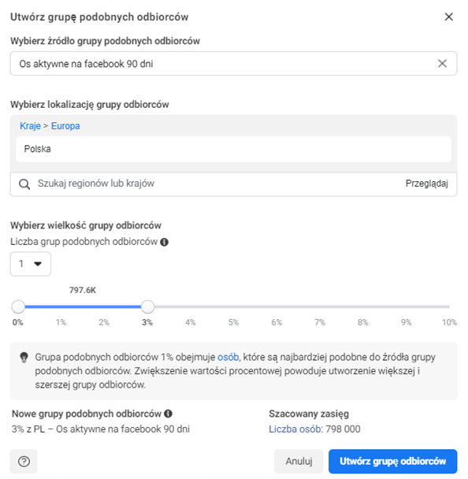Click the dropdown arrow next to 1
468x479 pixels.
tap(38, 264)
